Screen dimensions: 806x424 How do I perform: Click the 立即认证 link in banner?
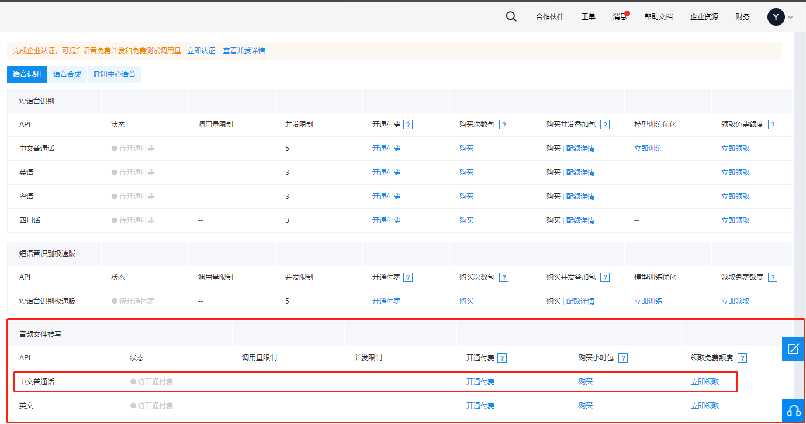201,51
